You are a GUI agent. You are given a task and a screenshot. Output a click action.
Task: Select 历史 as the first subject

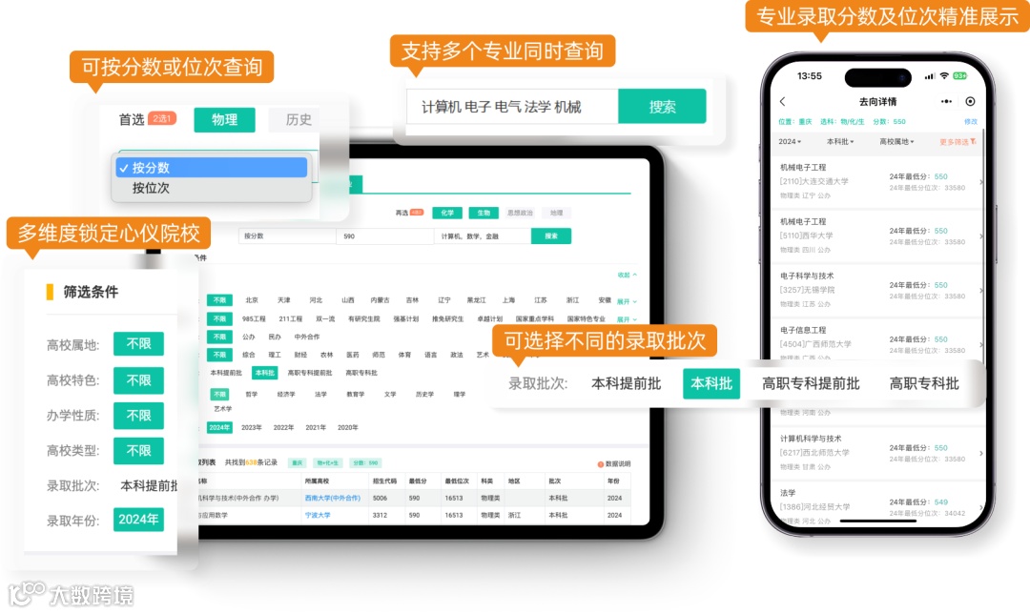click(299, 119)
